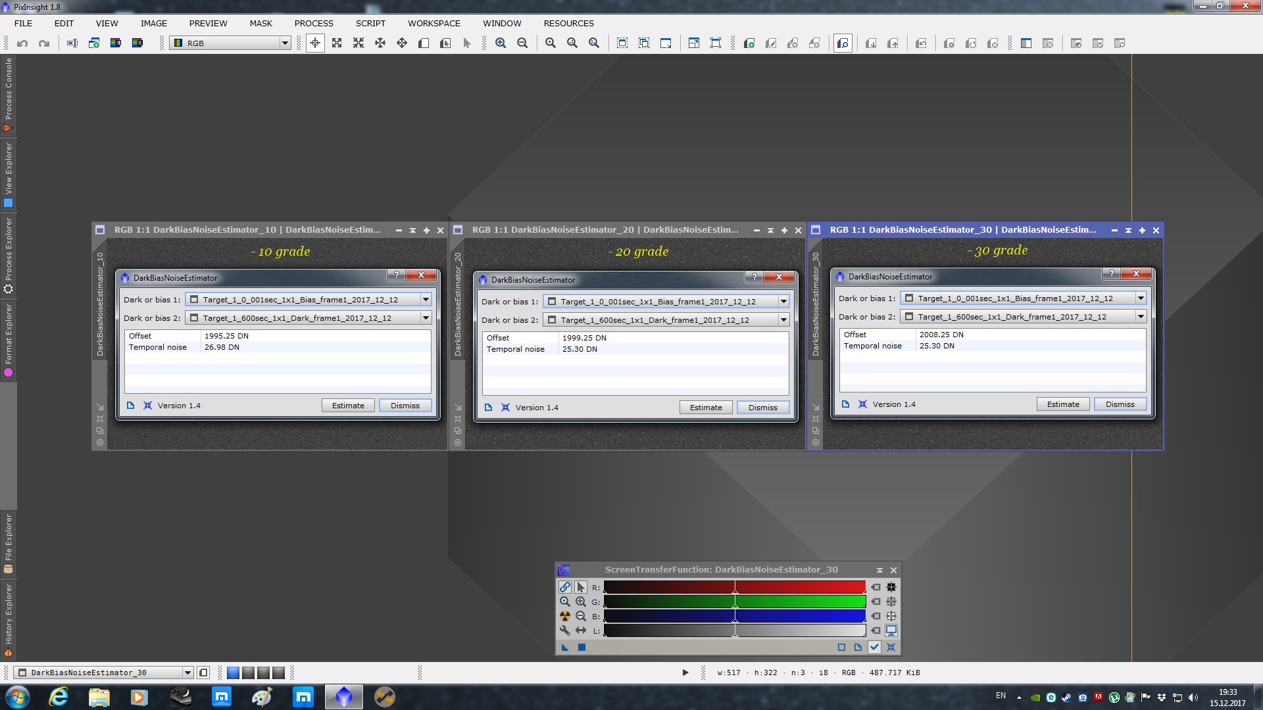Screen dimensions: 1263x710
Task: Open Internet Explorer from the taskbar
Action: (59, 697)
